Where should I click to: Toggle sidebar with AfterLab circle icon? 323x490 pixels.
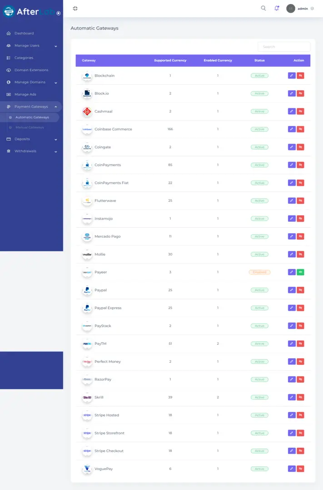tap(59, 13)
